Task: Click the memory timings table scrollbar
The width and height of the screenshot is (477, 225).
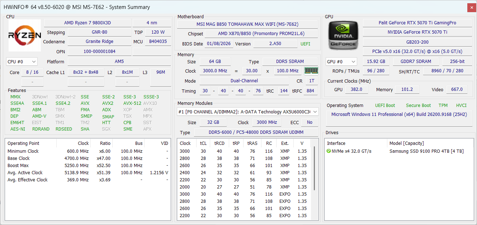Action: (x=315, y=168)
